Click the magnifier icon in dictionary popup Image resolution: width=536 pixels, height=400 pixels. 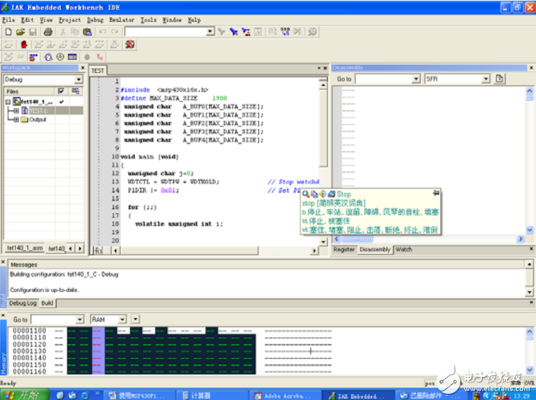click(x=306, y=194)
